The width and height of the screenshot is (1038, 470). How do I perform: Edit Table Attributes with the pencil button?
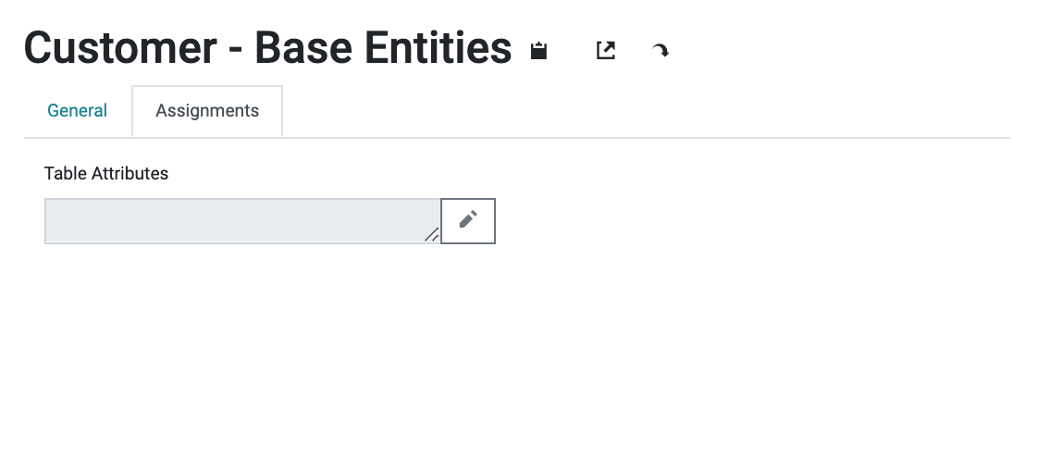pyautogui.click(x=468, y=220)
